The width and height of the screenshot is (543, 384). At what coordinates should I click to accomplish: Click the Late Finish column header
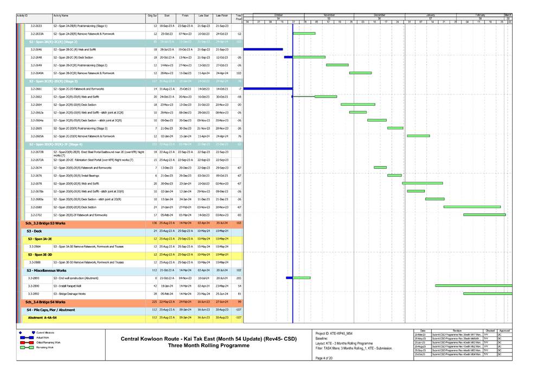(221, 16)
